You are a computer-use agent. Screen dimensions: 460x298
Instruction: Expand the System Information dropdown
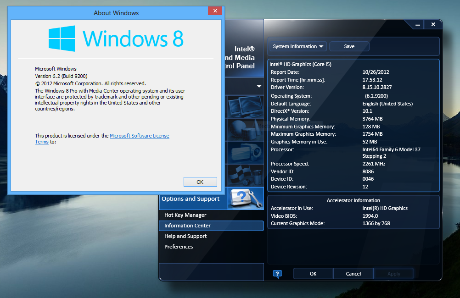click(298, 46)
